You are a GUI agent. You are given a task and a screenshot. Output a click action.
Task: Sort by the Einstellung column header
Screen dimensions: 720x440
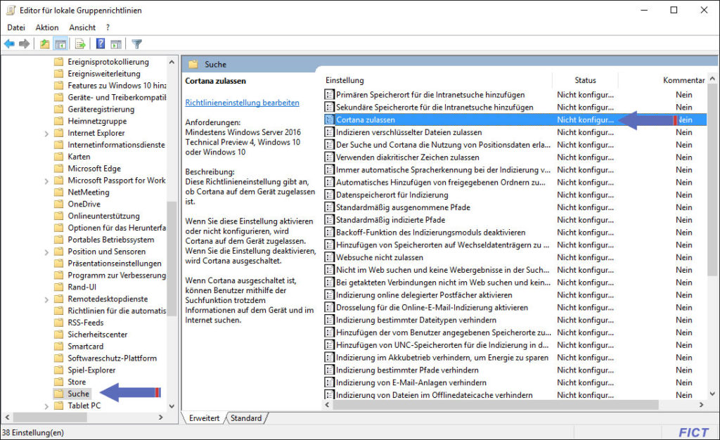tap(345, 80)
